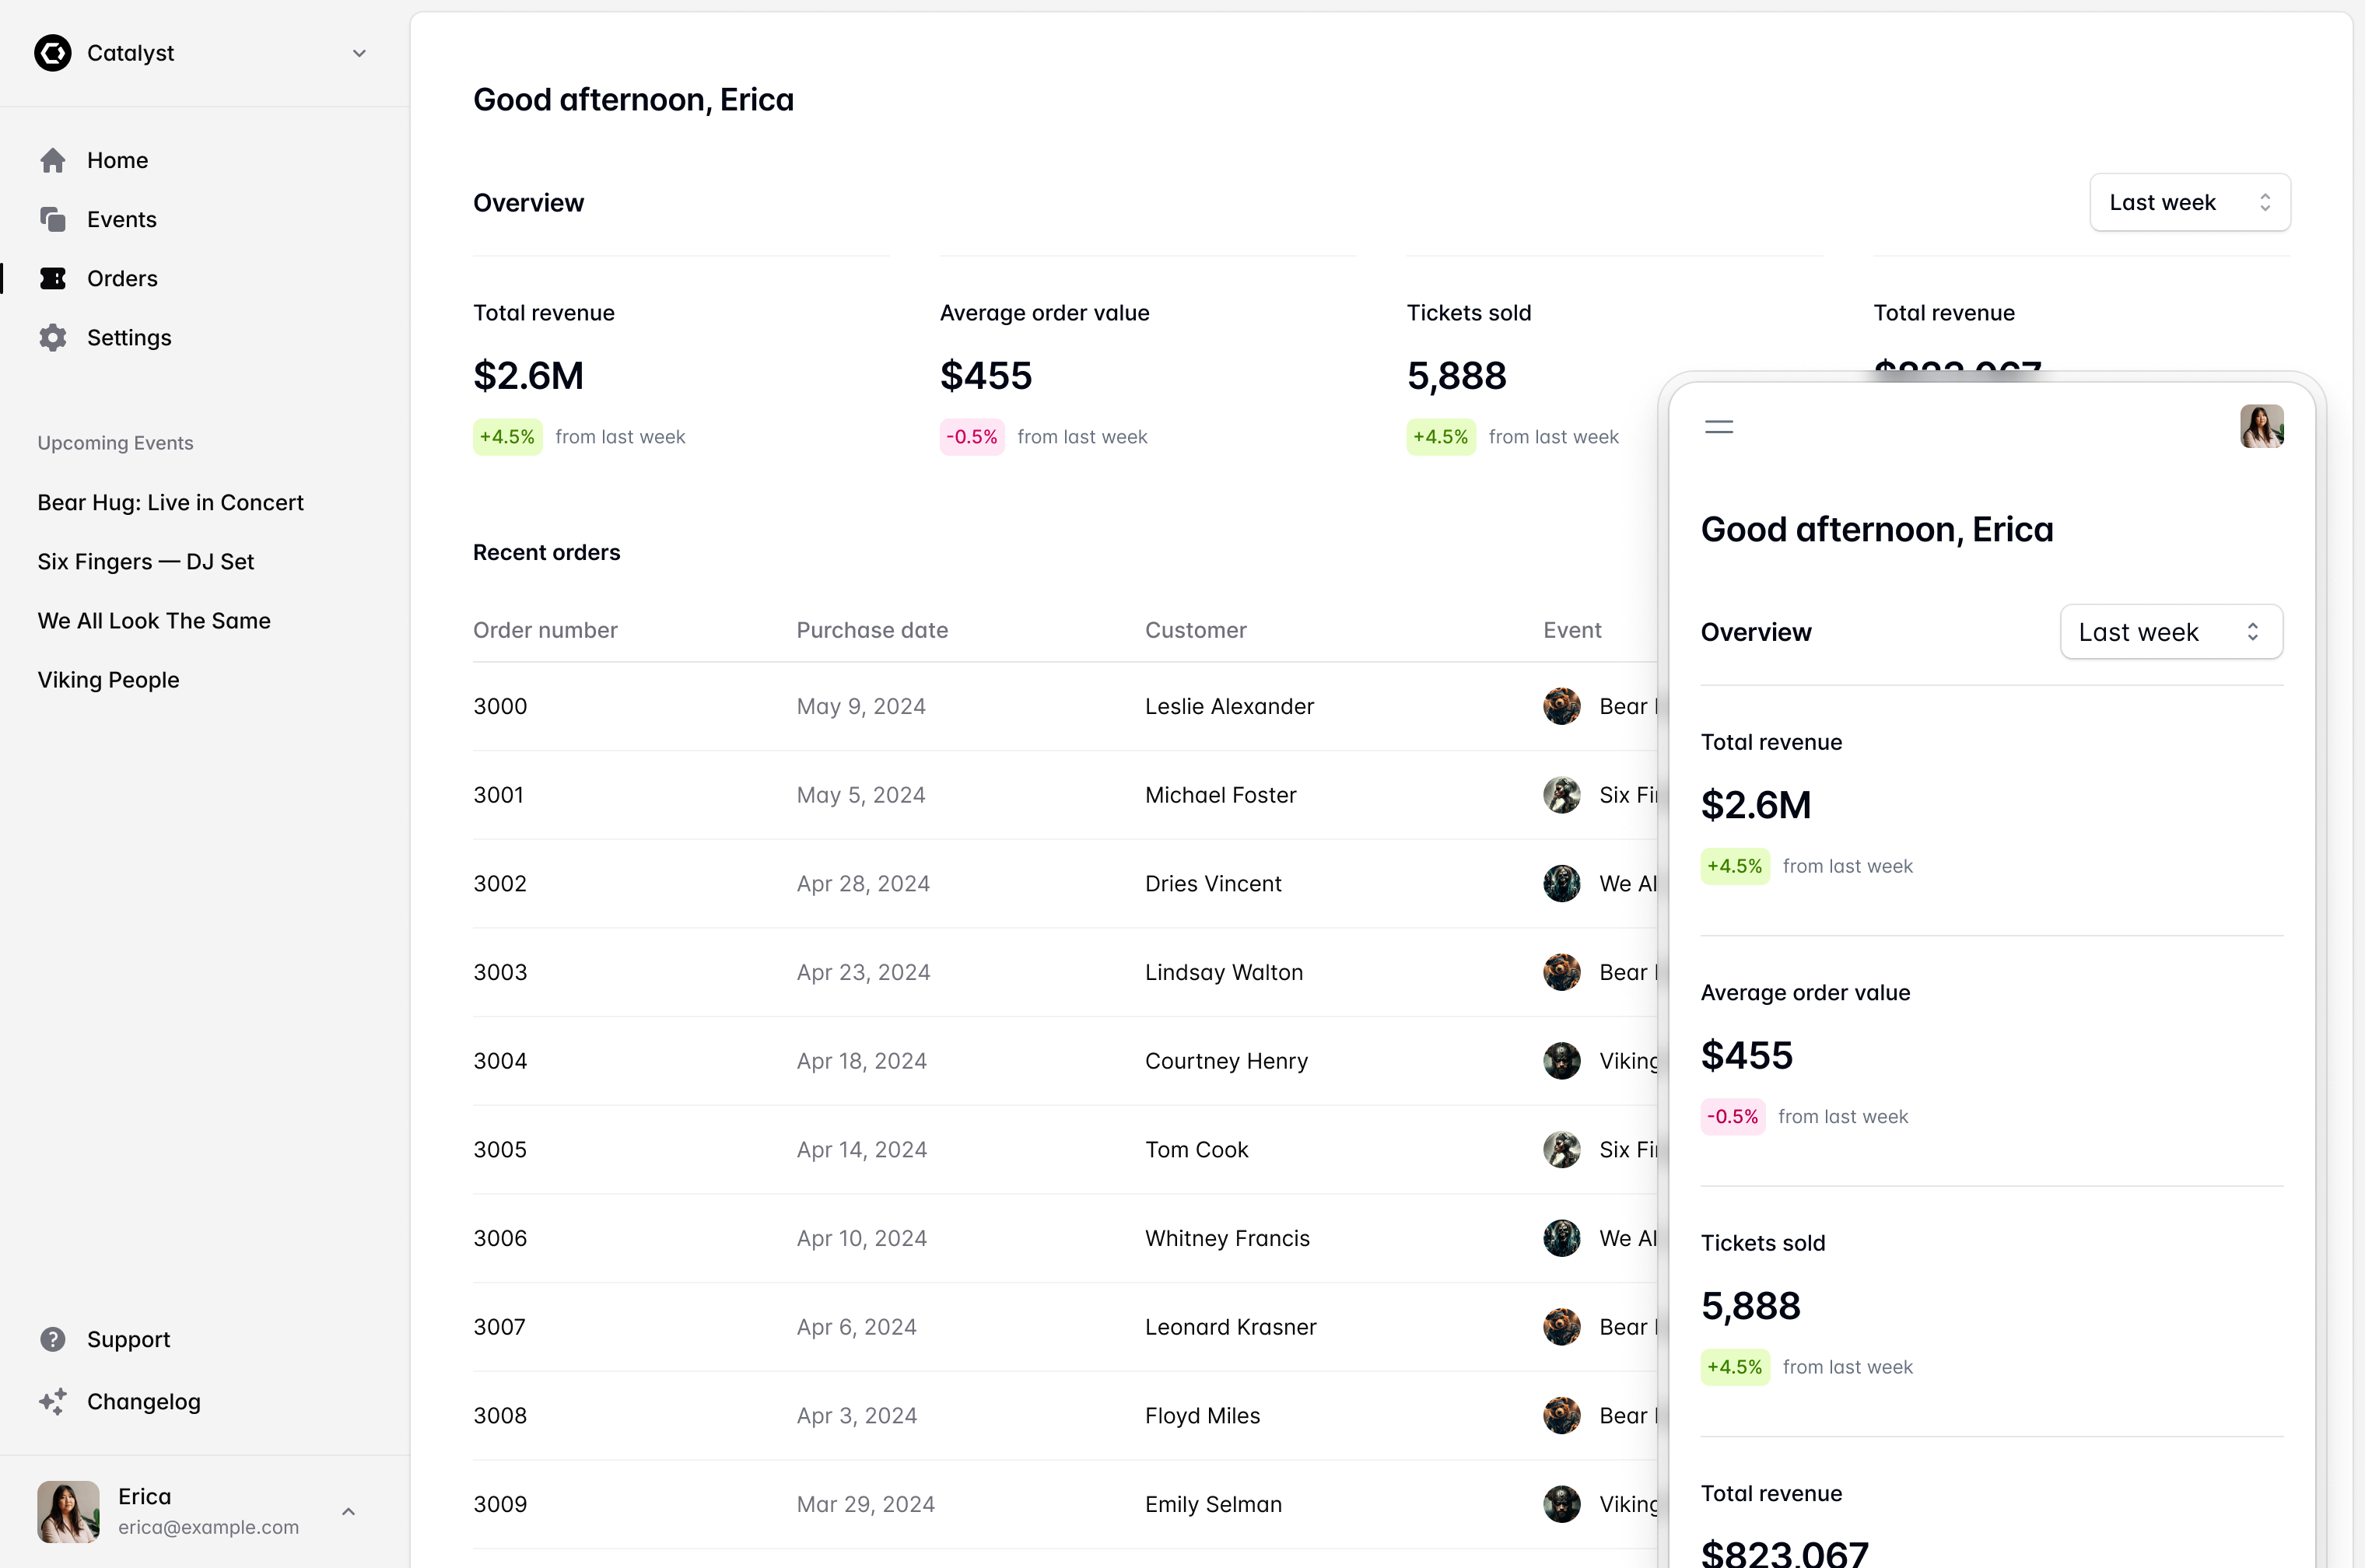The width and height of the screenshot is (2365, 1568).
Task: Open Bear Hug: Live in Concert event
Action: 170,503
